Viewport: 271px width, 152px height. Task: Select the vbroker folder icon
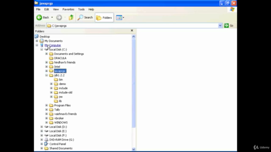(51, 118)
